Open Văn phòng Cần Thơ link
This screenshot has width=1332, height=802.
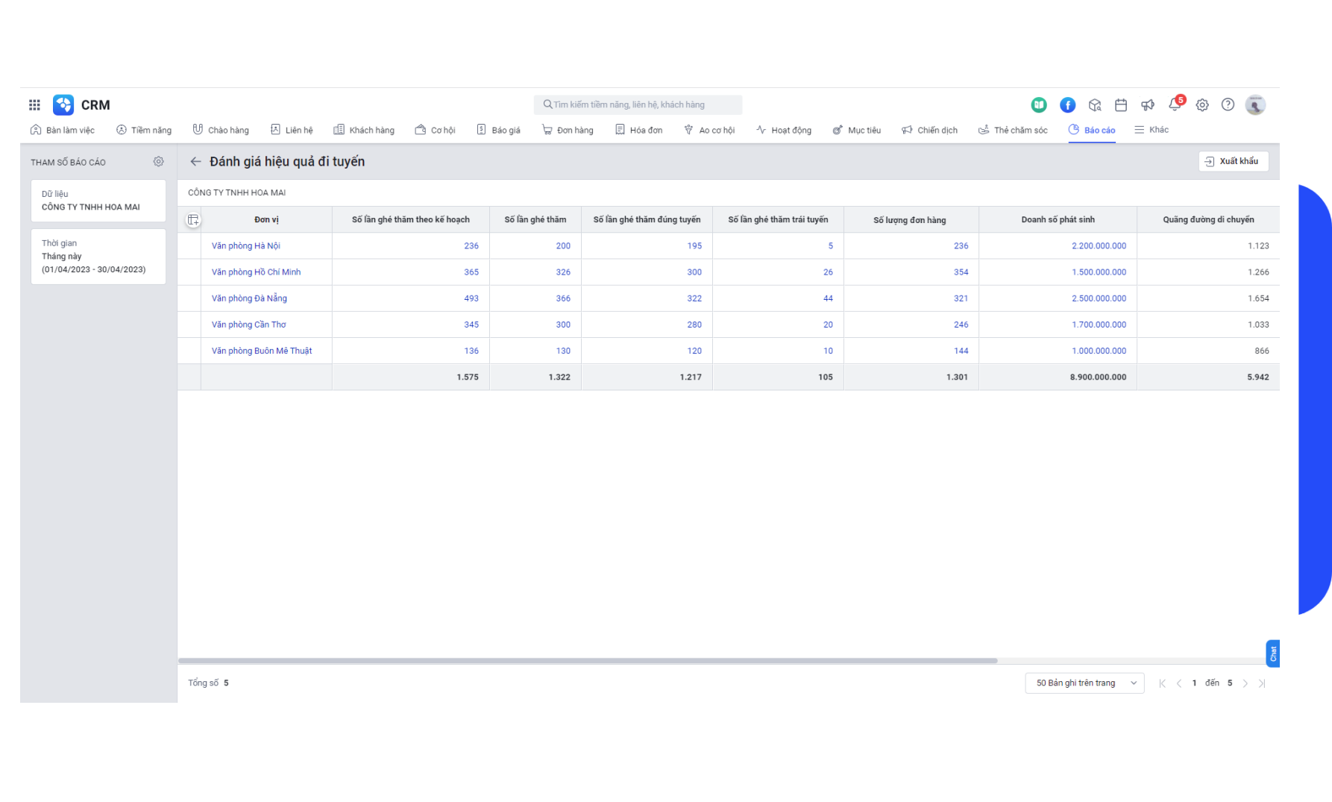point(248,325)
